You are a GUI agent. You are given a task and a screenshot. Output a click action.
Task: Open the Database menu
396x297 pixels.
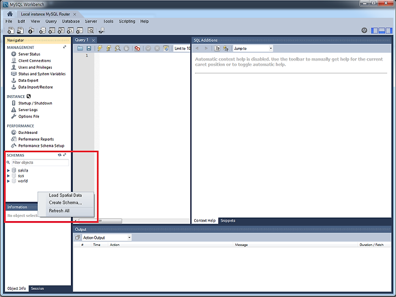(x=71, y=21)
